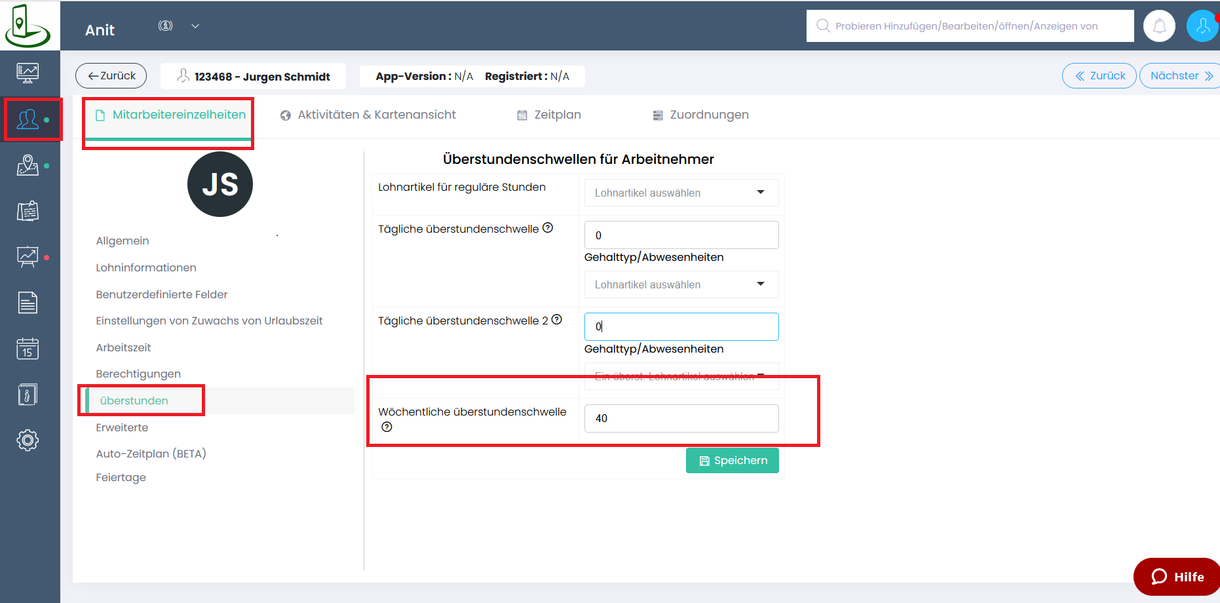
Task: Expand the chevron next to Anit
Action: [x=195, y=26]
